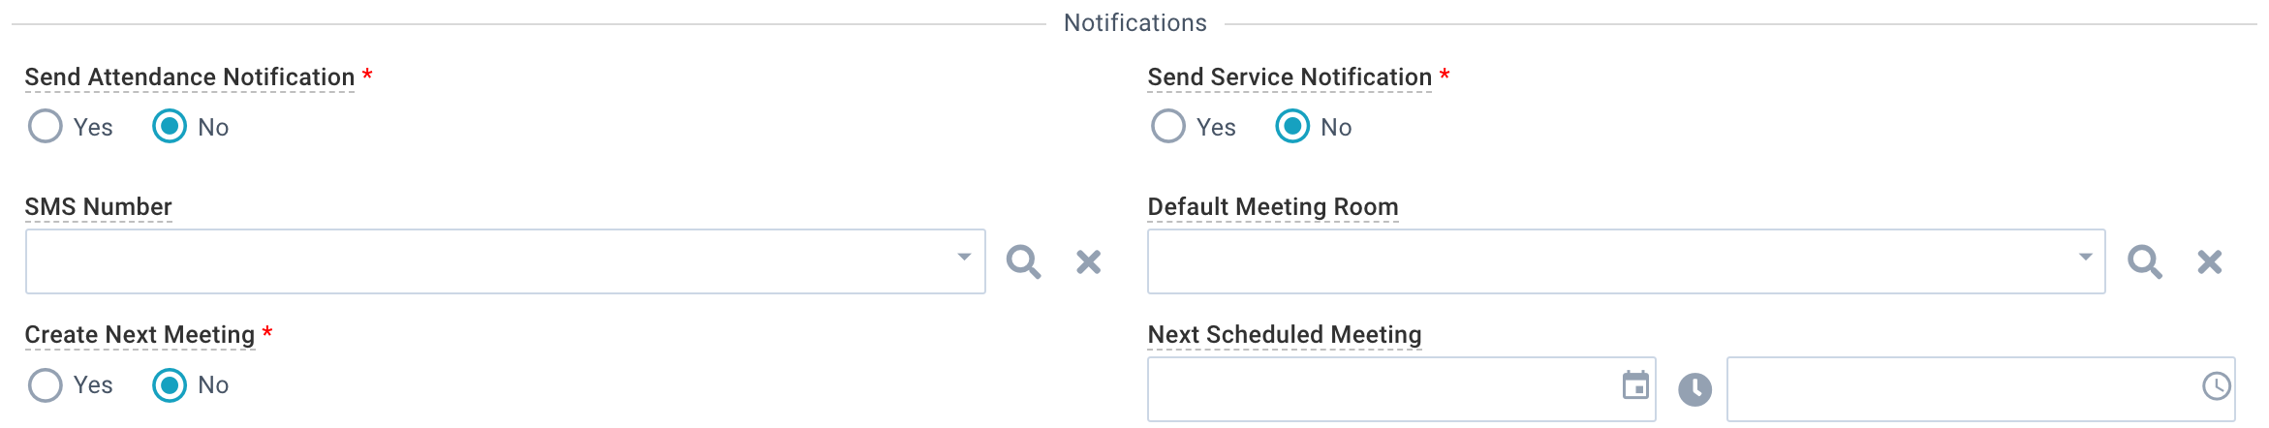
Task: Select No for Send Attendance Notification
Action: point(170,126)
